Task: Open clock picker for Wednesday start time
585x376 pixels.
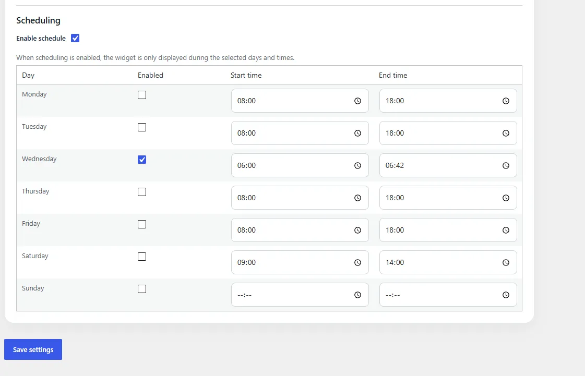Action: pyautogui.click(x=357, y=166)
